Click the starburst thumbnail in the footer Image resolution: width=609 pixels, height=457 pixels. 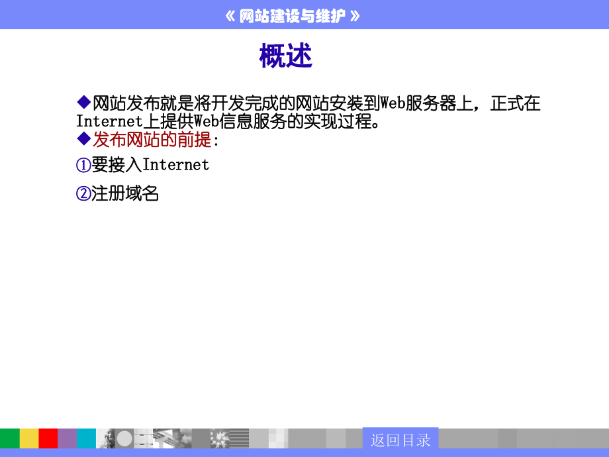coord(220,438)
